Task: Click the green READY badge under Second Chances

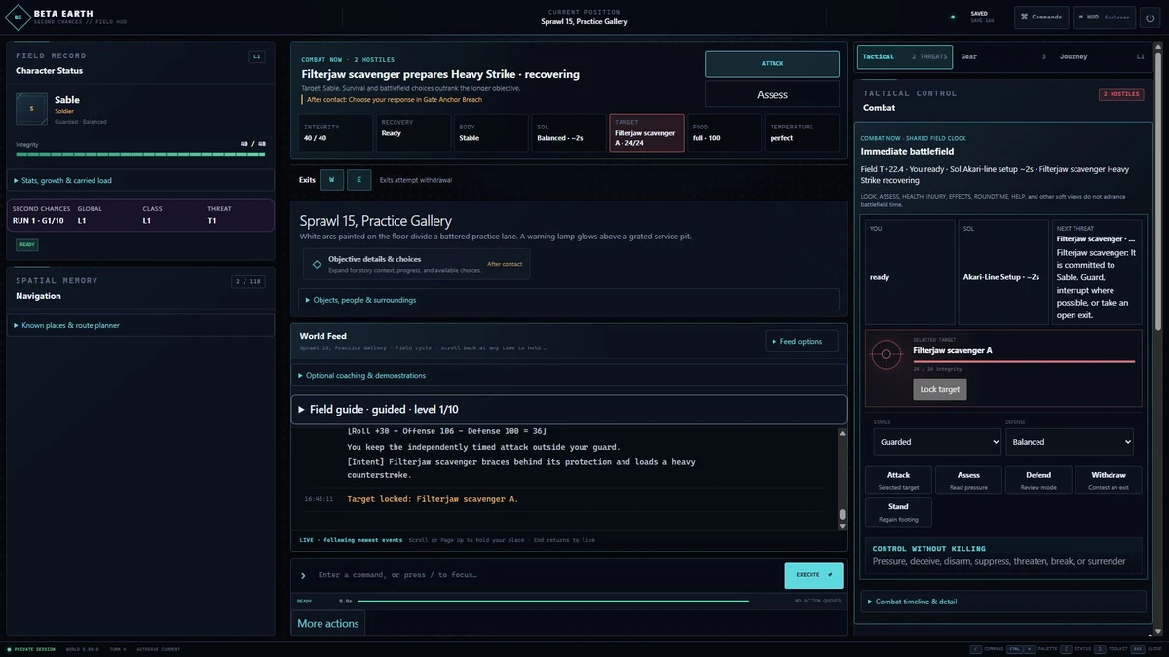Action: 27,245
